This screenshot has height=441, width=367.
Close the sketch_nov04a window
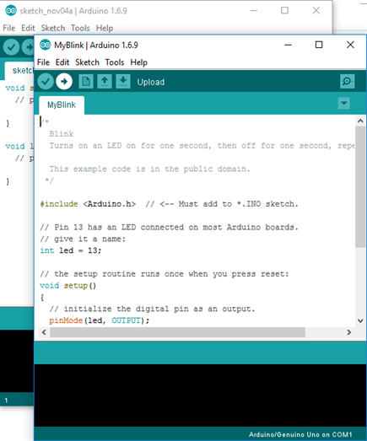pos(316,11)
